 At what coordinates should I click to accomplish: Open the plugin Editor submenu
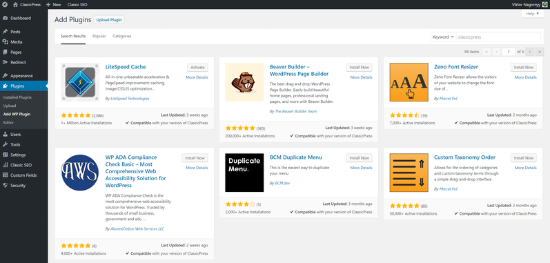(x=8, y=123)
